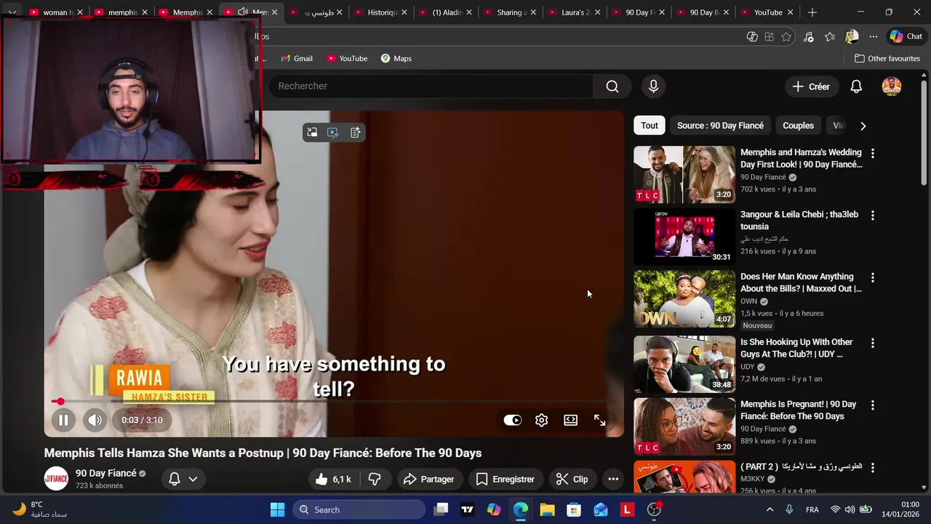This screenshot has height=524, width=931.
Task: Open the browser profile avatar
Action: (852, 36)
